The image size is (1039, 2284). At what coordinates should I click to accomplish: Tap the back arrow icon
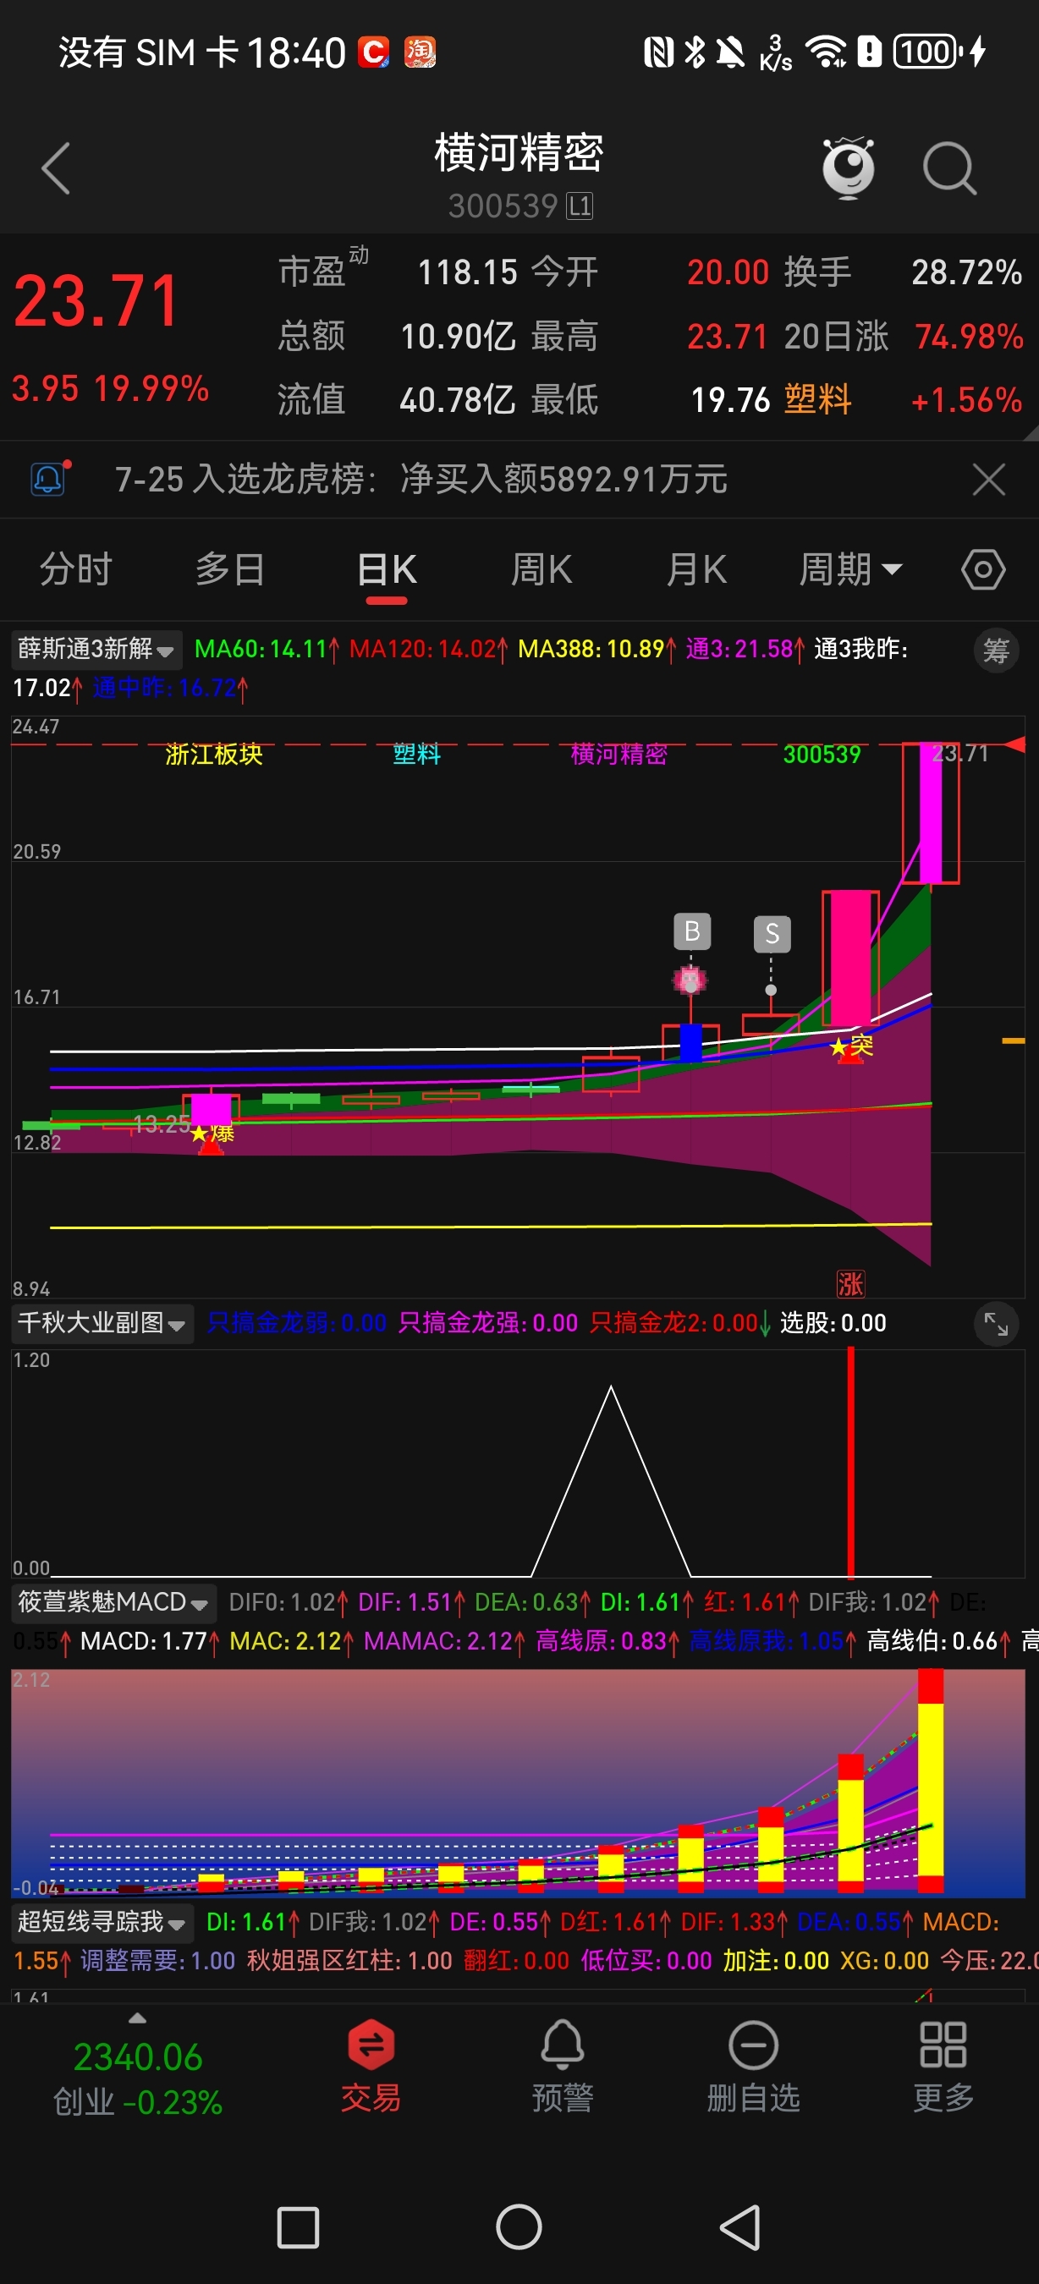click(x=56, y=168)
